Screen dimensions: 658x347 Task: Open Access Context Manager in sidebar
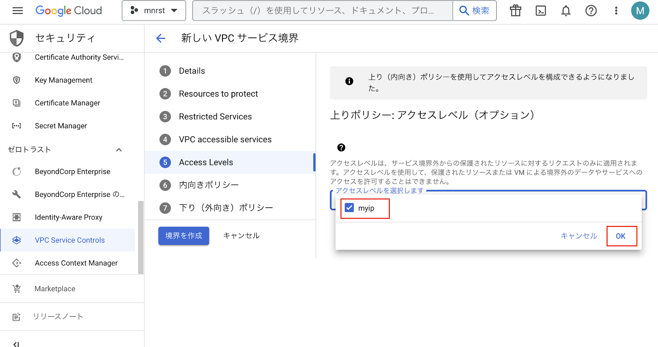point(76,263)
